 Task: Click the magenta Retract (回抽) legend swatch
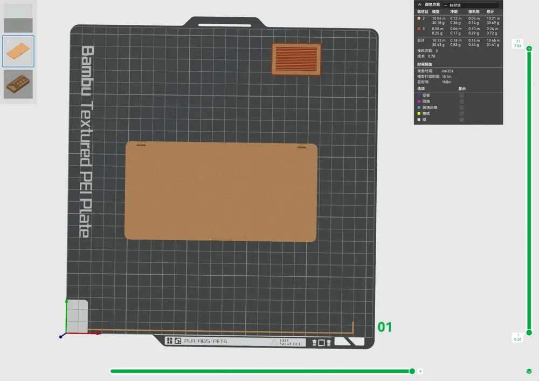coord(419,101)
